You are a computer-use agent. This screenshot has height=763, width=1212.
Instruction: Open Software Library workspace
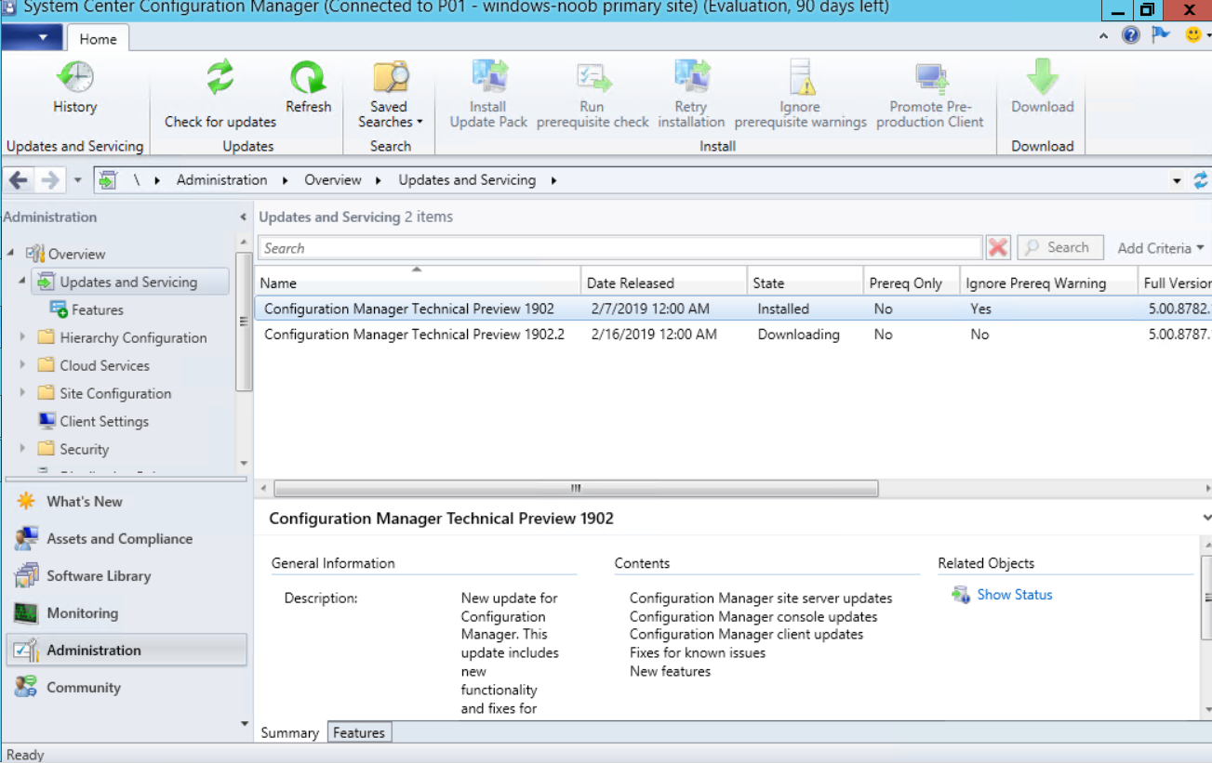coord(127,576)
